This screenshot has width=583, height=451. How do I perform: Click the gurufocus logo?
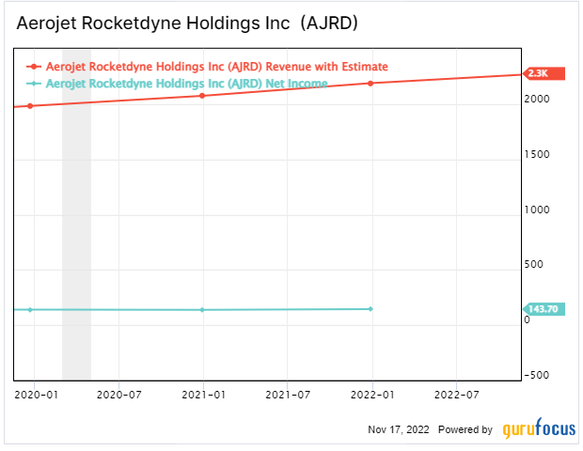point(539,428)
